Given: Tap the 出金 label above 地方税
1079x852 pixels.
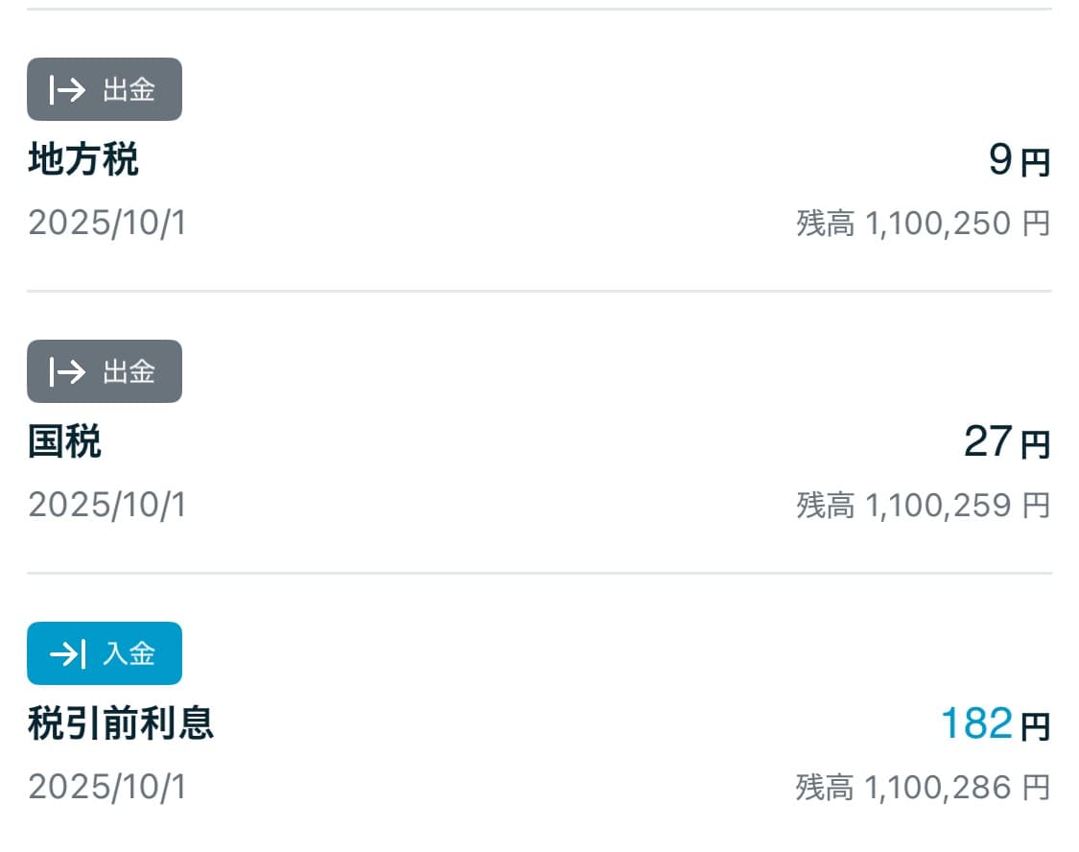Looking at the screenshot, I should pyautogui.click(x=129, y=90).
